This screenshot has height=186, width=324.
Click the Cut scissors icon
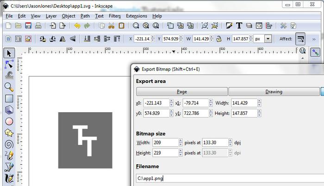112,26
